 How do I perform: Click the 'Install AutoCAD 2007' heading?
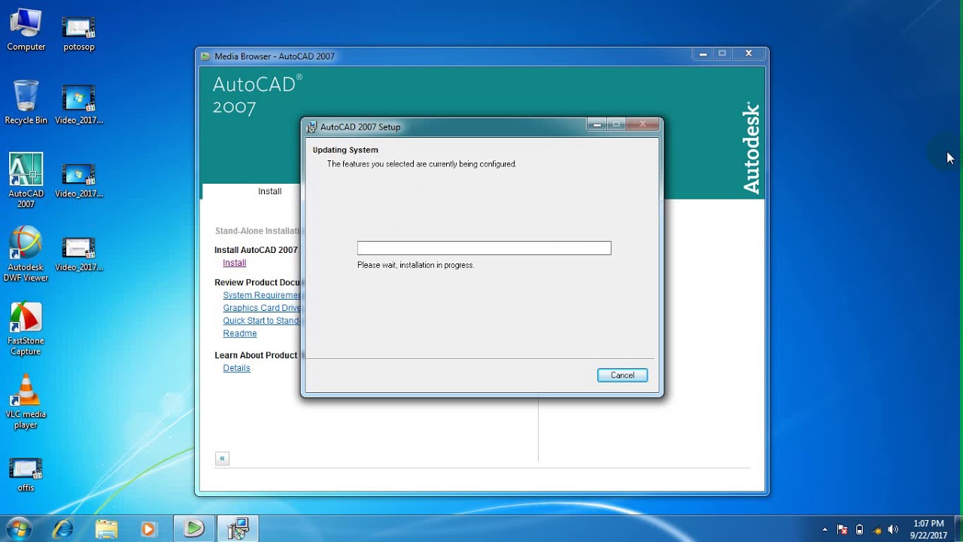click(x=256, y=250)
